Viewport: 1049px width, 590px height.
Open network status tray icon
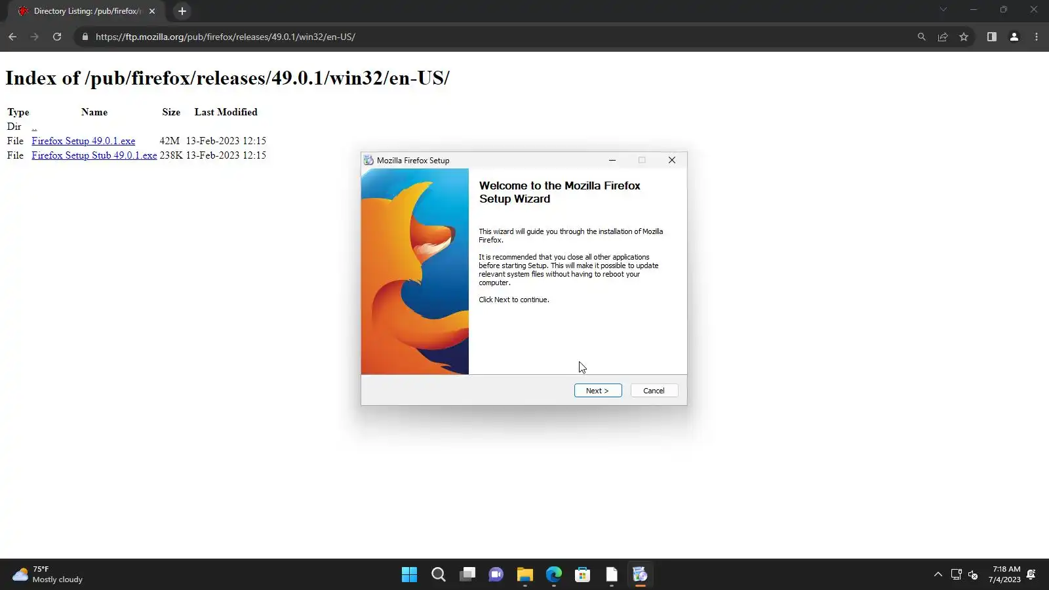(957, 575)
